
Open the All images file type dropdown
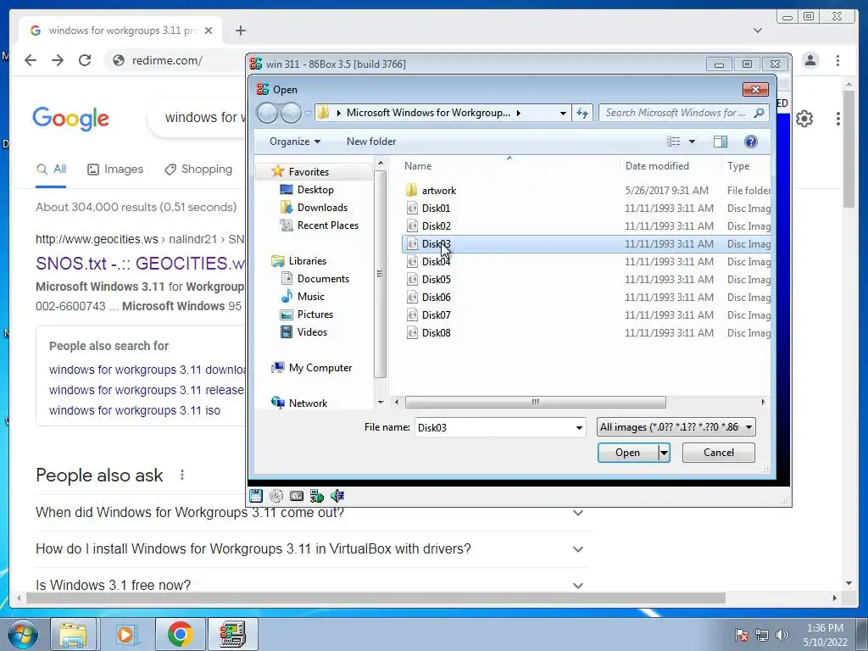point(676,427)
